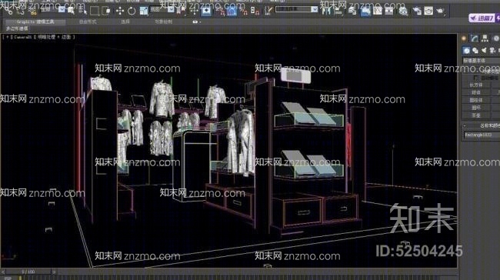Select the Shapes category icon
This screenshot has height=280, width=500.
pos(475,51)
